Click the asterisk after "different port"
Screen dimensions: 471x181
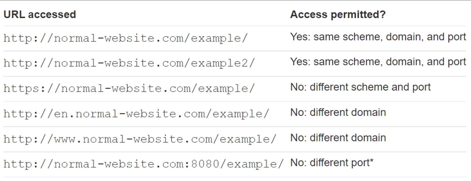(x=372, y=161)
